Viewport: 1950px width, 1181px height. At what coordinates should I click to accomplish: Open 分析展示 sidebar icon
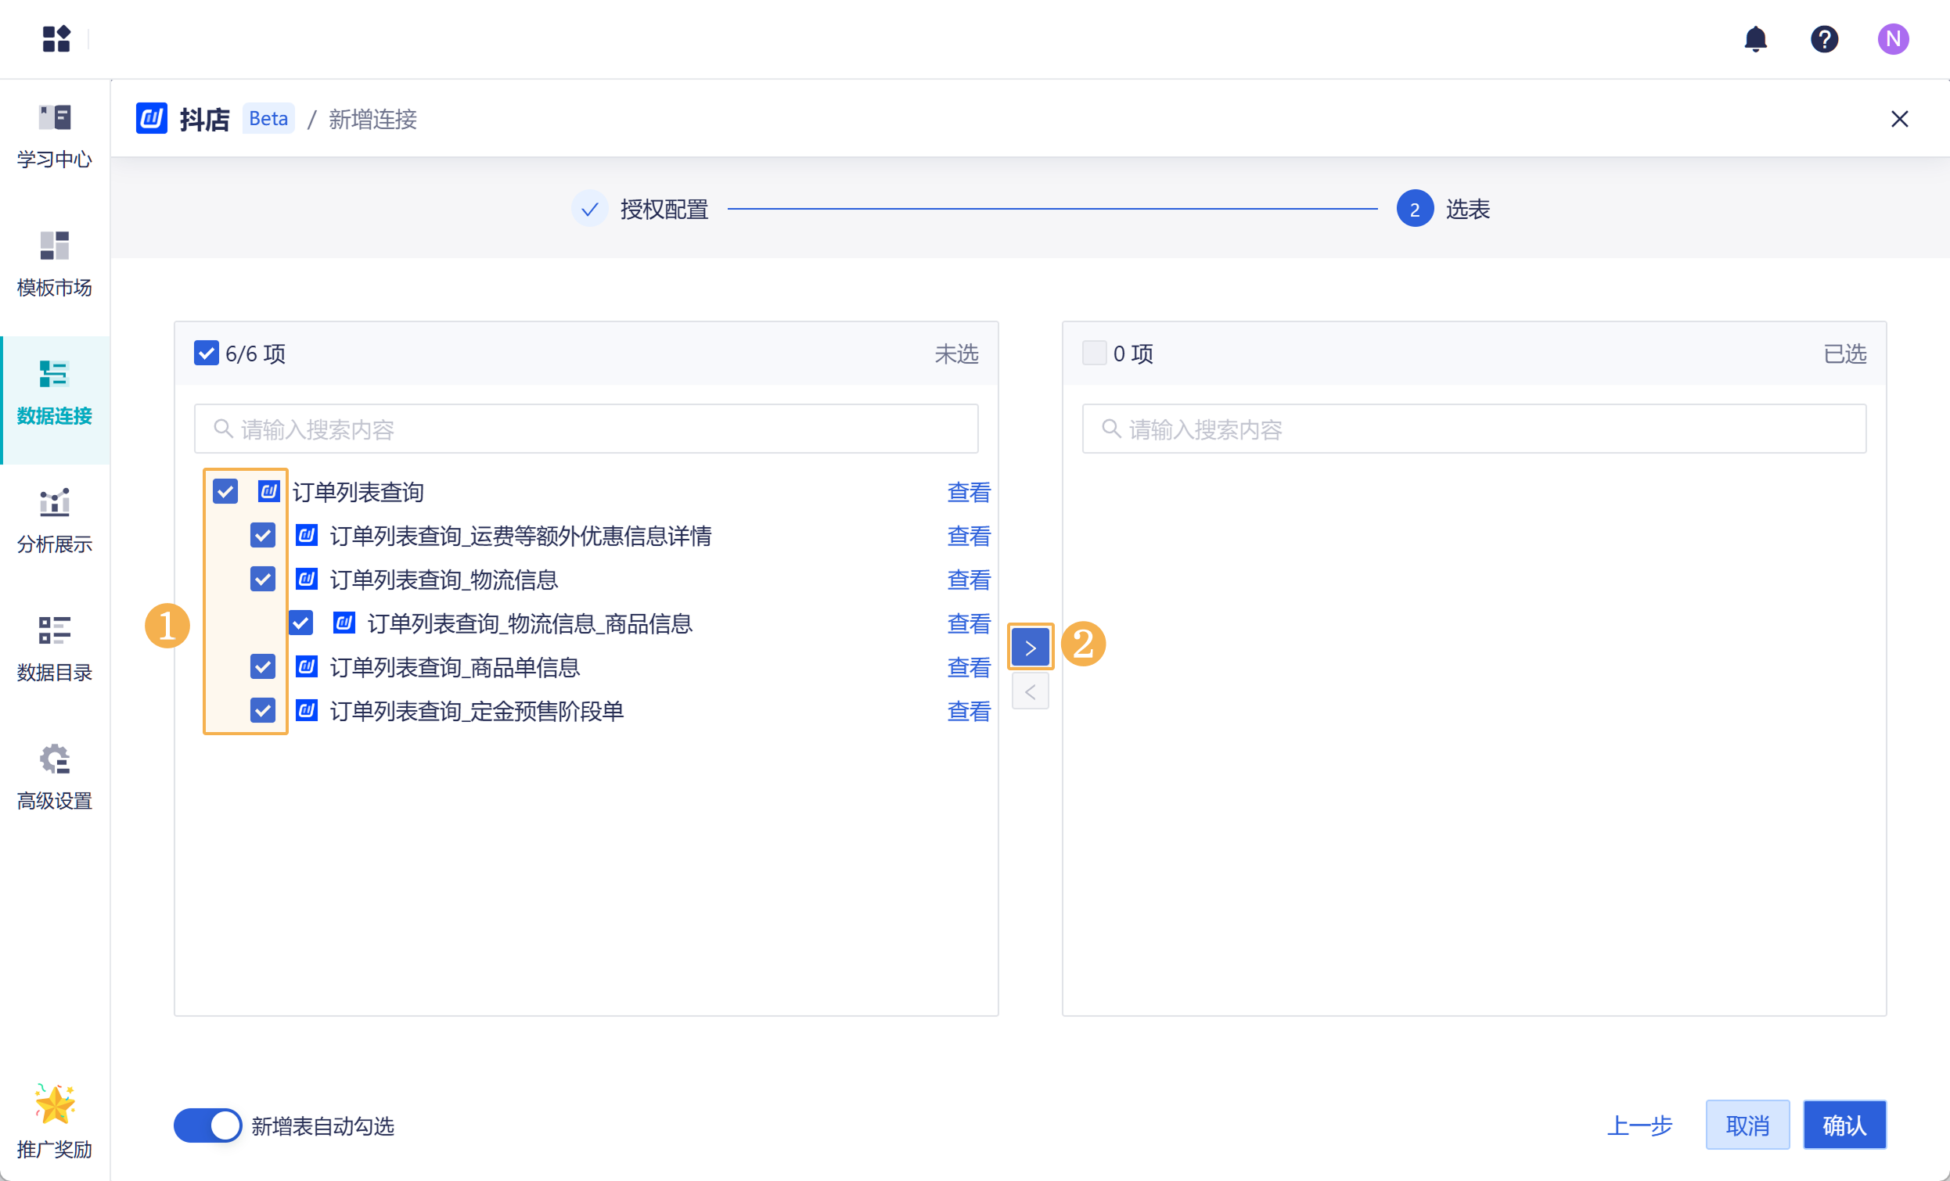55,520
